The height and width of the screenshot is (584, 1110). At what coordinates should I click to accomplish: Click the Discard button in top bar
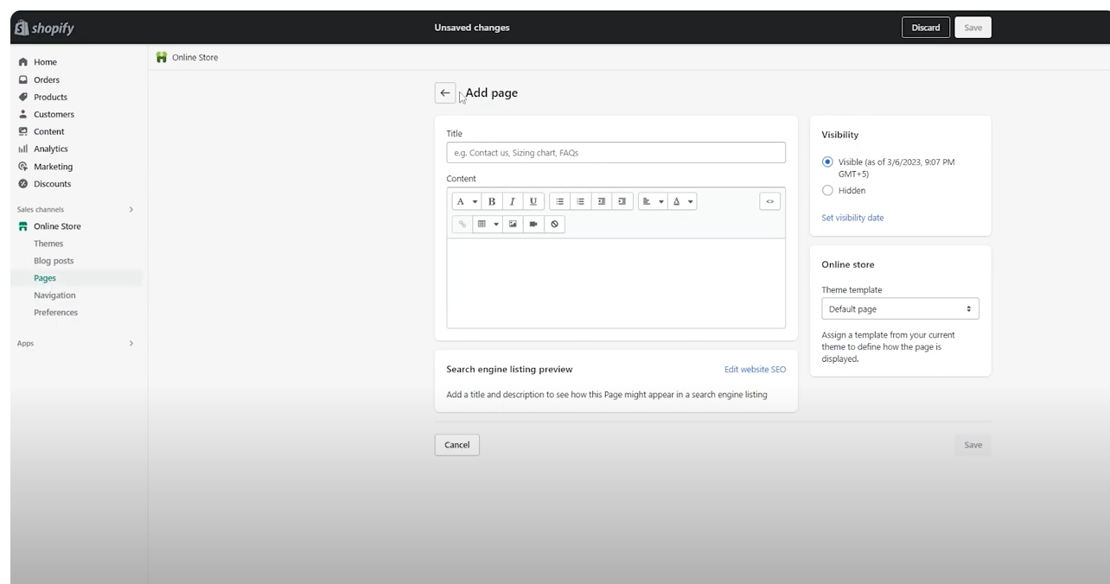click(926, 28)
